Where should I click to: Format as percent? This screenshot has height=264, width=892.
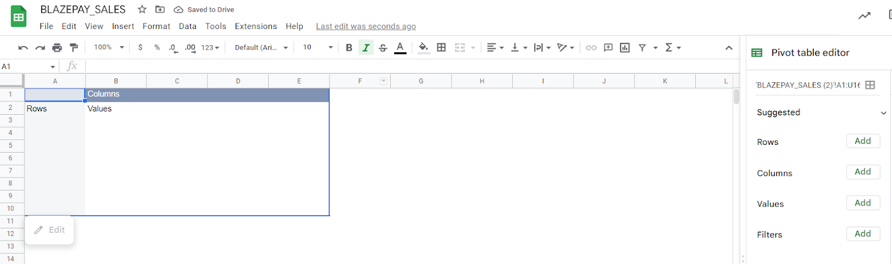coord(157,48)
